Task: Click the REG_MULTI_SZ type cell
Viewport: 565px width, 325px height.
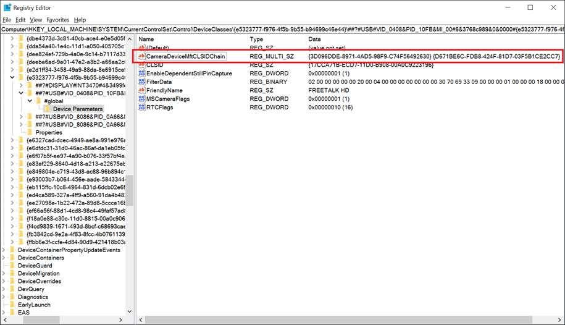Action: coord(272,56)
